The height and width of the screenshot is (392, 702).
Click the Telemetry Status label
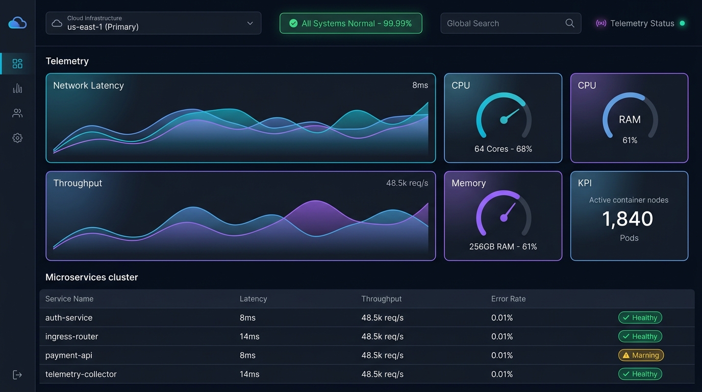(642, 23)
